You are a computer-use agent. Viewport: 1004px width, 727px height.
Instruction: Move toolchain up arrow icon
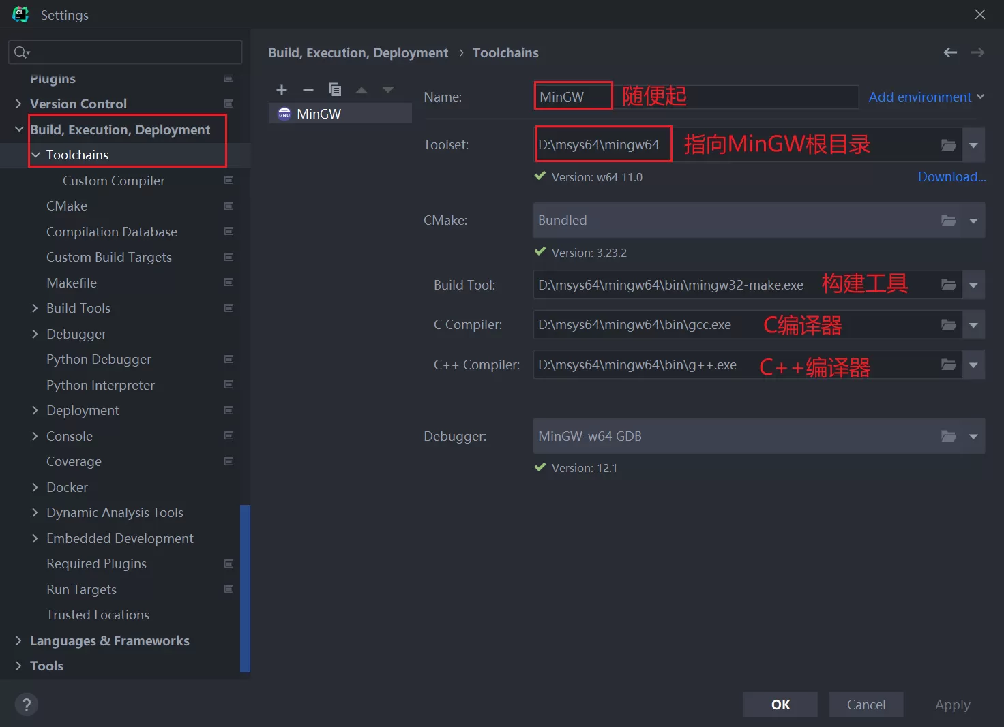pos(361,90)
